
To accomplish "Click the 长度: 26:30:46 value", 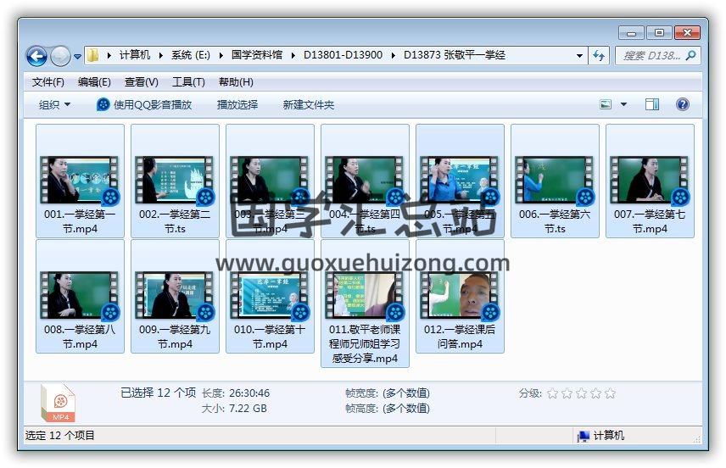I will [249, 393].
